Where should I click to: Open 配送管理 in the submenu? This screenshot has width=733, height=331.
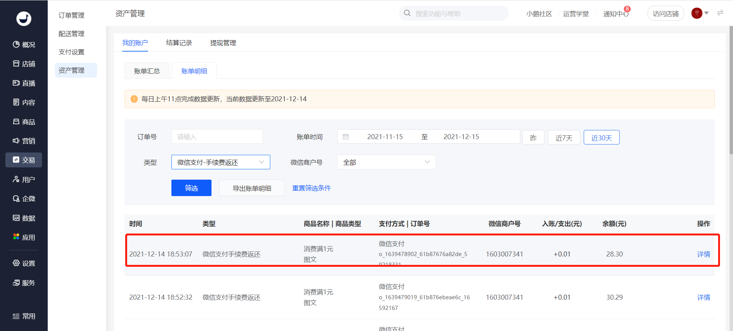71,34
